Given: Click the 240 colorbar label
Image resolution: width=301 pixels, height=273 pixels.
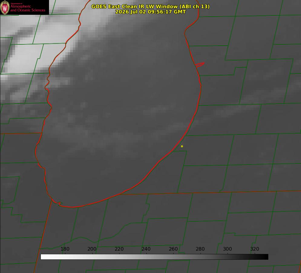Looking at the screenshot, I should click(146, 249).
